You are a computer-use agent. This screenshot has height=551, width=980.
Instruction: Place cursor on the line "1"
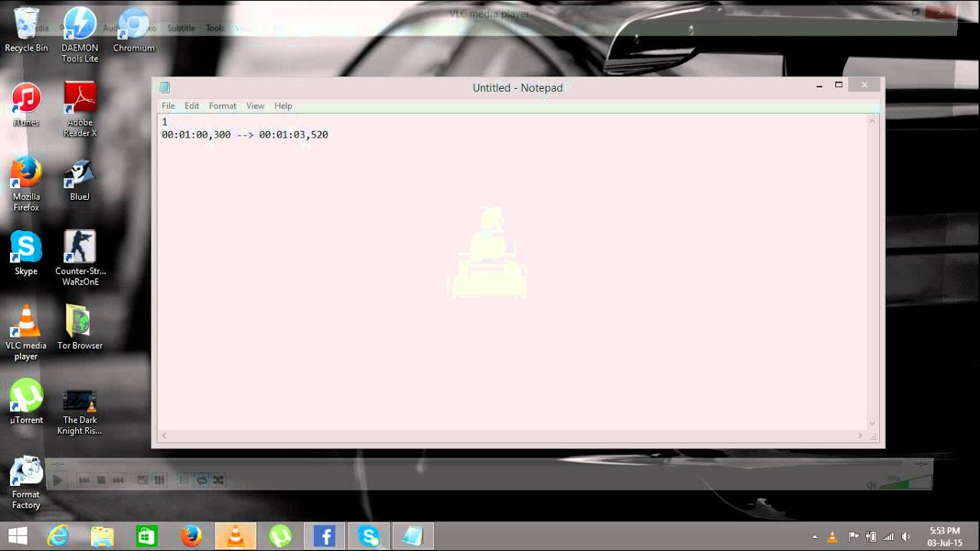(x=165, y=122)
